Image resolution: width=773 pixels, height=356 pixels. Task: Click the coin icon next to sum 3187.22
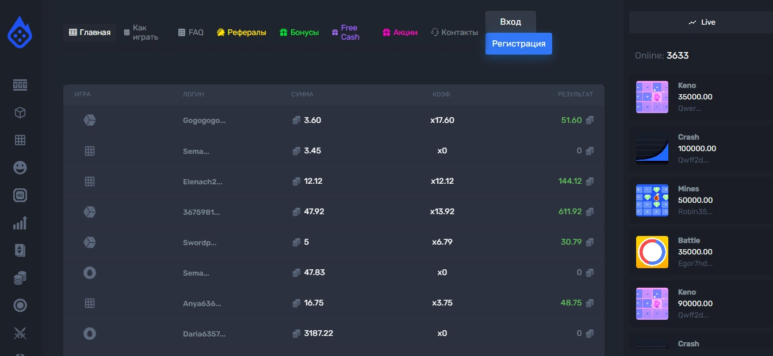click(x=297, y=334)
